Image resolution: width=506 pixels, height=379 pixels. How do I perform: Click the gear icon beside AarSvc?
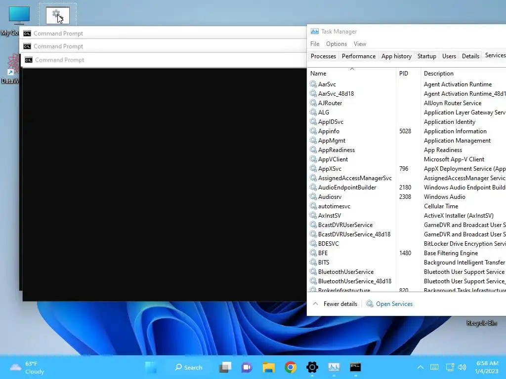[313, 84]
